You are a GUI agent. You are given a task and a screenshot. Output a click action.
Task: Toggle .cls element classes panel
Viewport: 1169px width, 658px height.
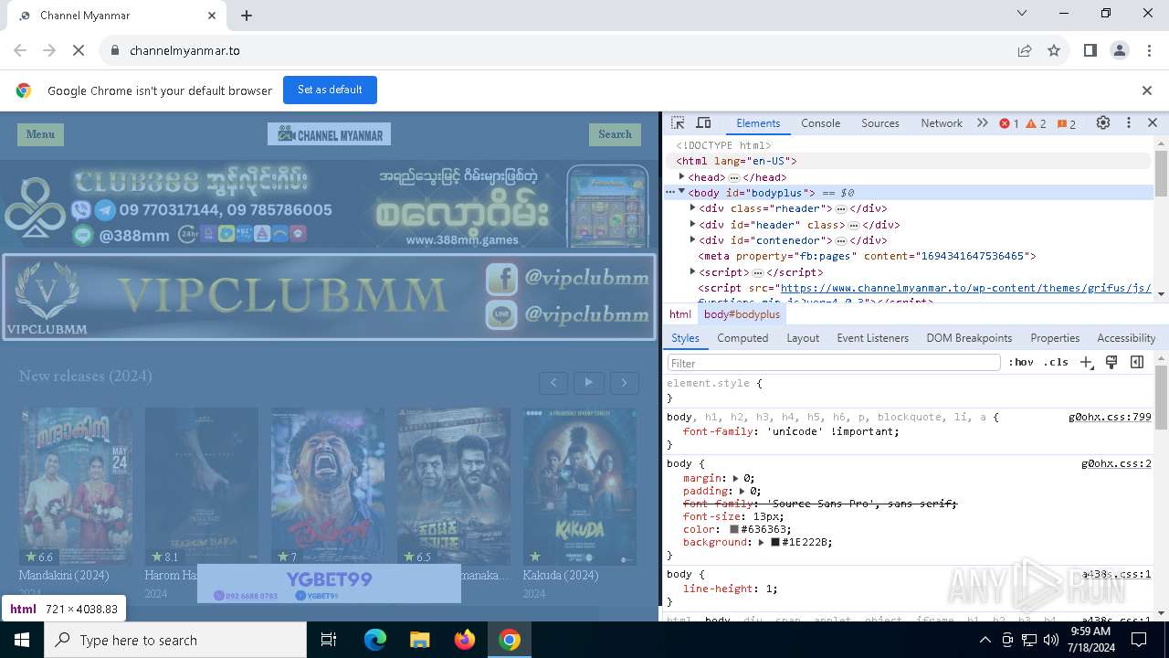click(1056, 363)
